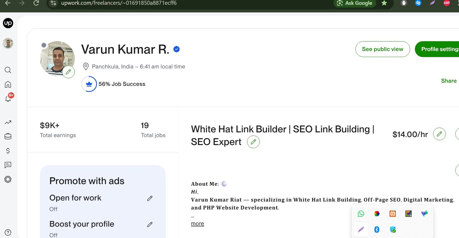The width and height of the screenshot is (459, 238).
Task: Open Windows Security shield in the tray popup
Action: (393, 229)
